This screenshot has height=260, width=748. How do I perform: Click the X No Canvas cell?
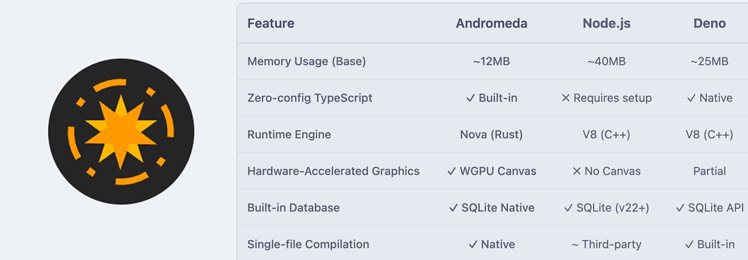607,171
